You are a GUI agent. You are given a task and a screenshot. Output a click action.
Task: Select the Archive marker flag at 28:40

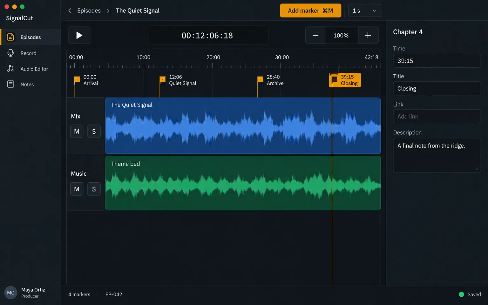click(x=260, y=80)
